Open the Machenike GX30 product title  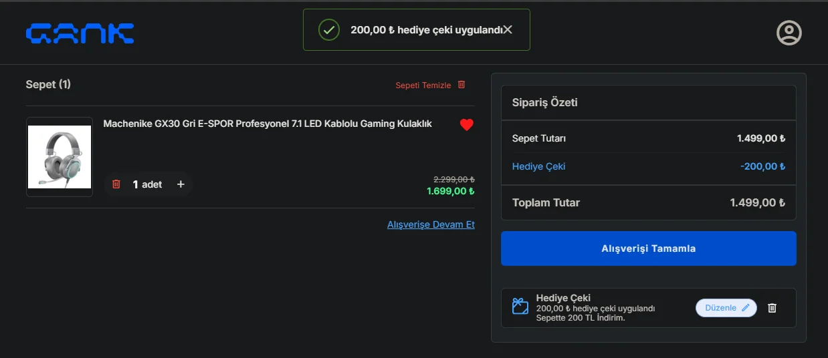coord(268,124)
